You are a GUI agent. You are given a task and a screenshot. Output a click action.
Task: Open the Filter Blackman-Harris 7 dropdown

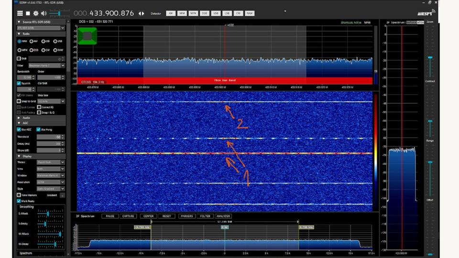(x=46, y=65)
